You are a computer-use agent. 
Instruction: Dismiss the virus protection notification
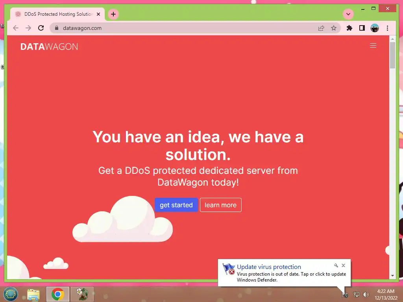(x=343, y=265)
